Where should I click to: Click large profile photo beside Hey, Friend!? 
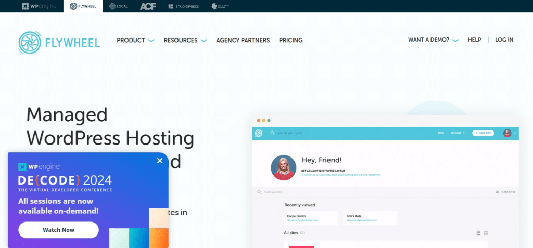pos(284,167)
